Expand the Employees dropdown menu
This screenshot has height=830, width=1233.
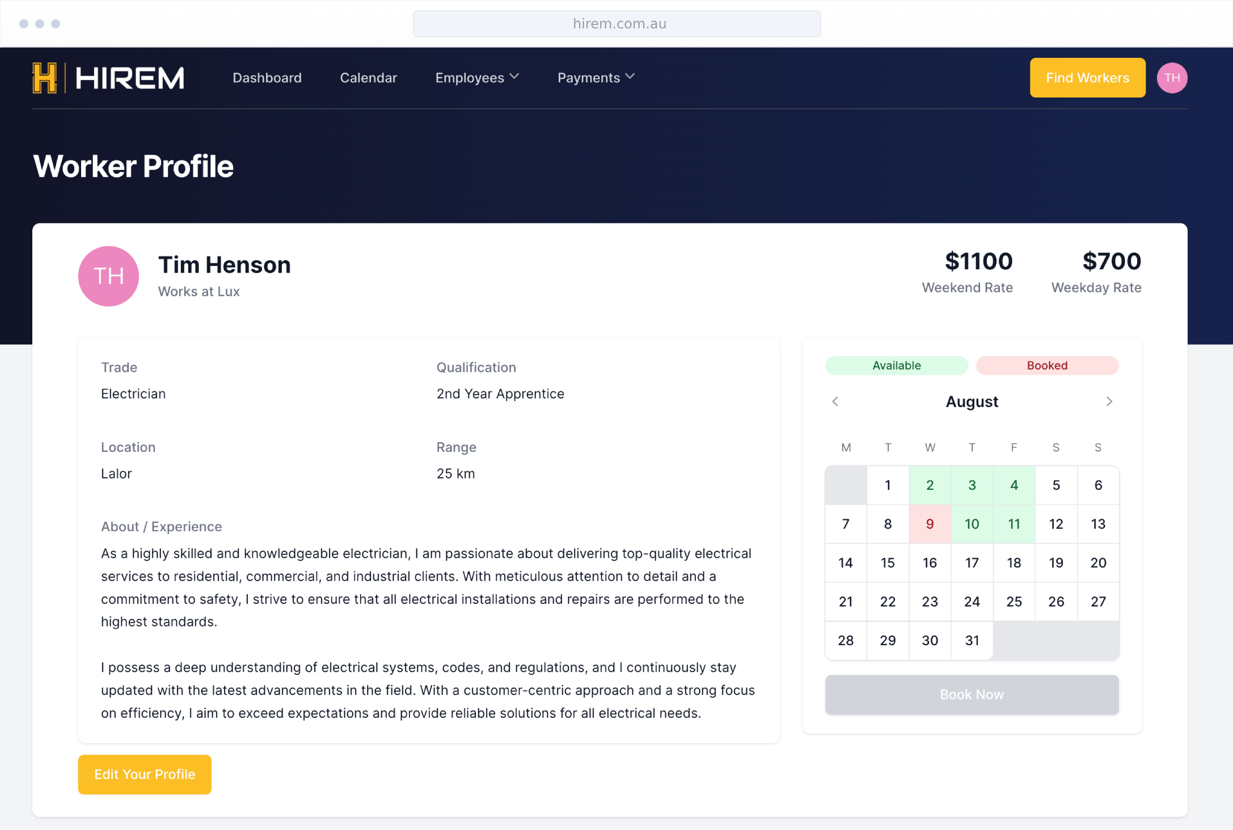[477, 78]
